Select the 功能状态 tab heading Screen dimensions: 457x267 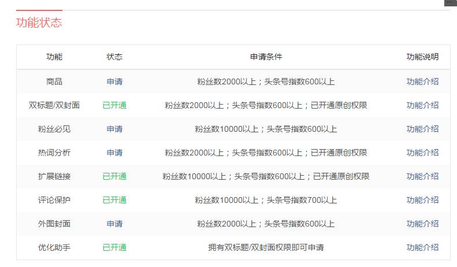coord(39,23)
